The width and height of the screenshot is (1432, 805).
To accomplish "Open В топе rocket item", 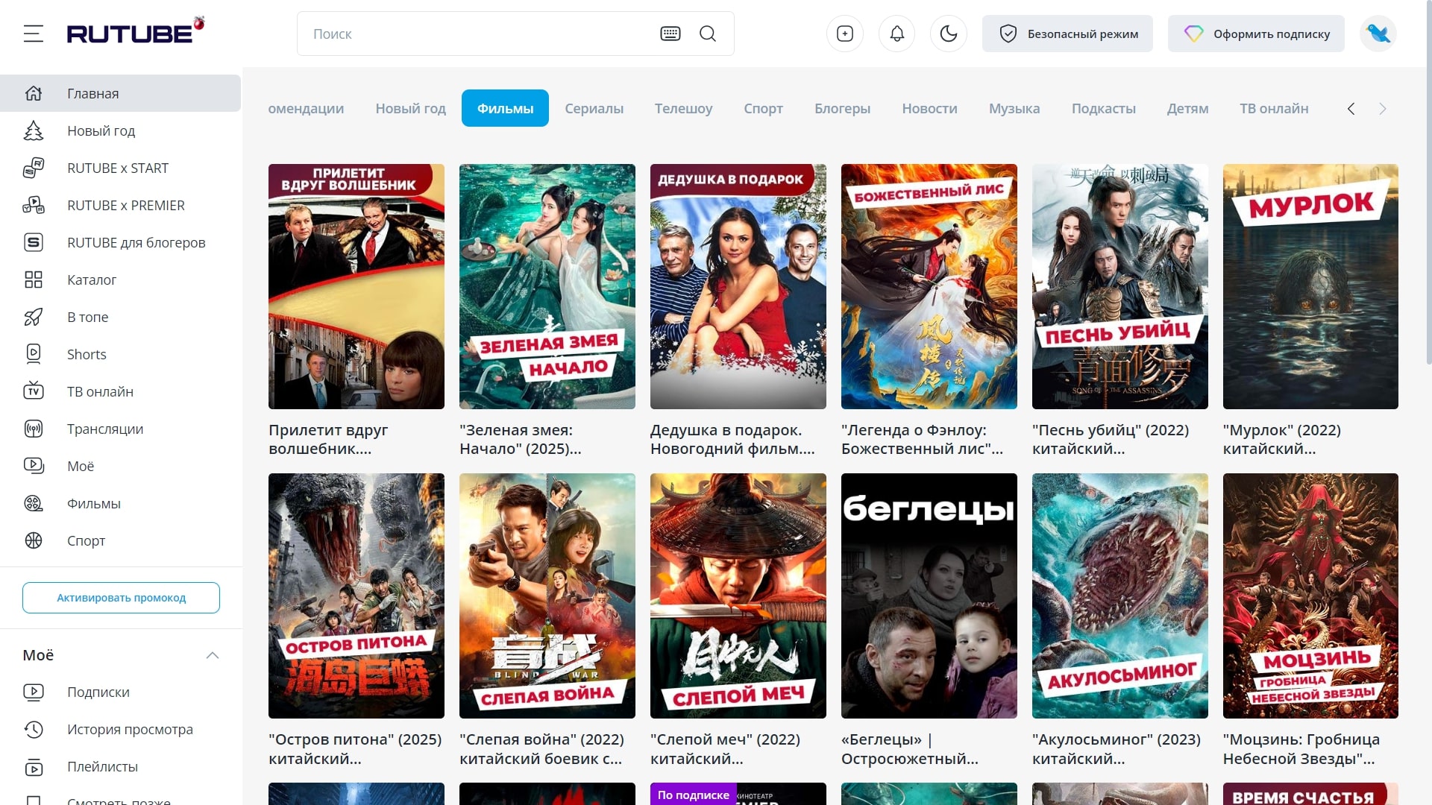I will pyautogui.click(x=87, y=317).
